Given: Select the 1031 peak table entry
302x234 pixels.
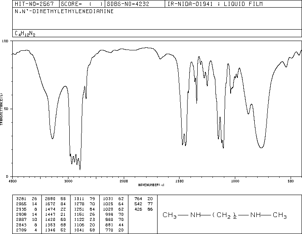Looking at the screenshot, I should tap(108, 199).
